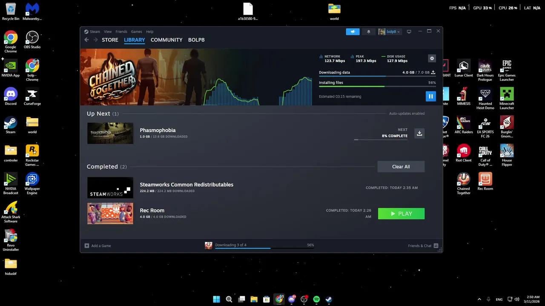
Task: Click the green PLAY button for Rec Room
Action: (401, 214)
